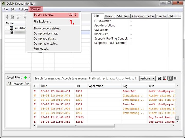
Task: Click the green plus to add a filter
Action: pos(25,78)
